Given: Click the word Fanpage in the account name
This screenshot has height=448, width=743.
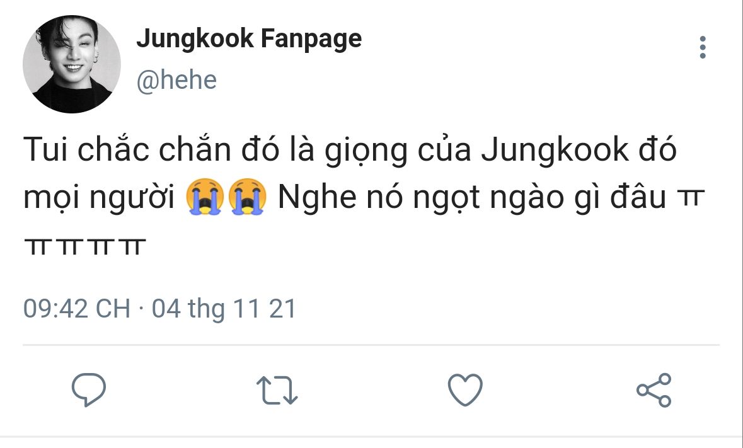Looking at the screenshot, I should coord(311,39).
